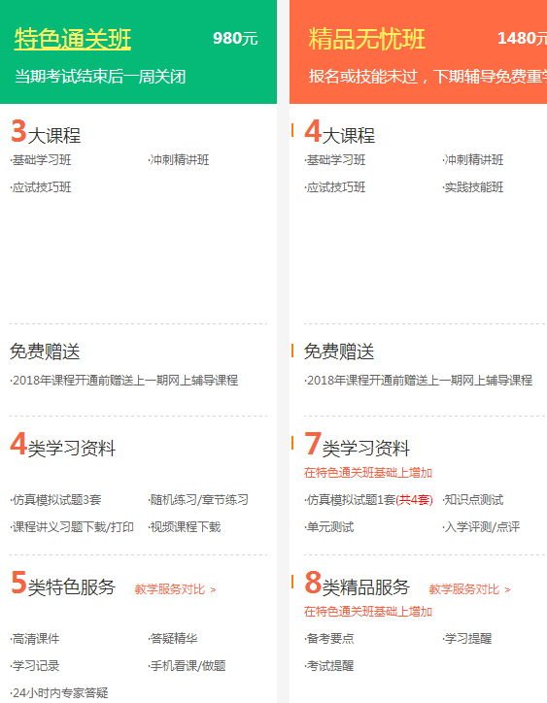Select 考试提醒 service item
This screenshot has width=547, height=703.
[x=329, y=666]
